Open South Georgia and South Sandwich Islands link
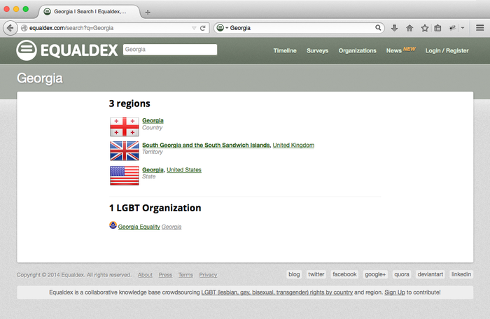490x319 pixels. [206, 145]
